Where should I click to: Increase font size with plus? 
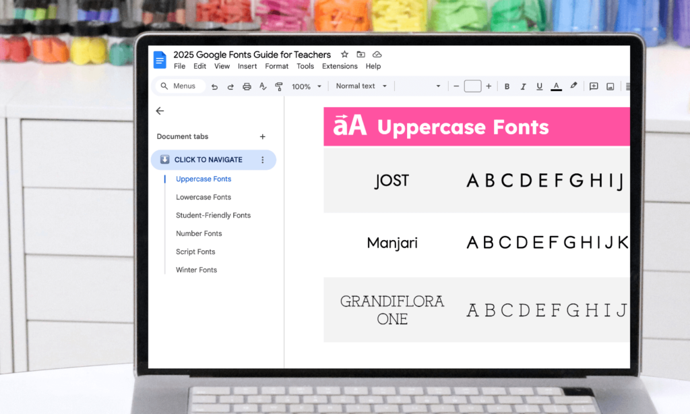[489, 86]
